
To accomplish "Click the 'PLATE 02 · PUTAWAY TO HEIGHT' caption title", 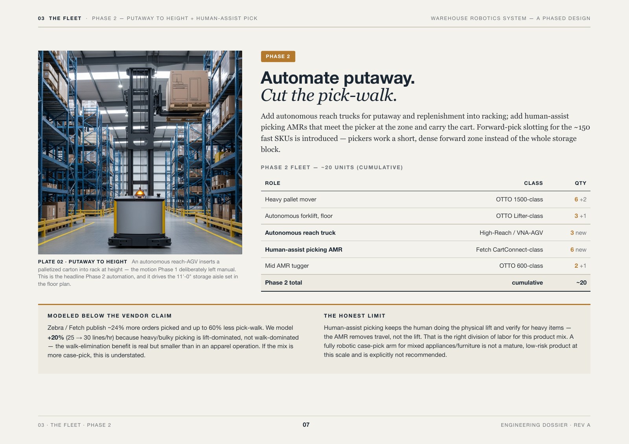I will pyautogui.click(x=83, y=262).
